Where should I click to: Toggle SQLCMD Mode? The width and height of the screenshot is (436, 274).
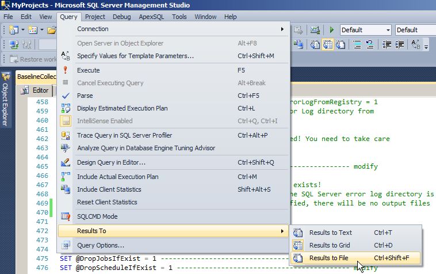coord(174,216)
